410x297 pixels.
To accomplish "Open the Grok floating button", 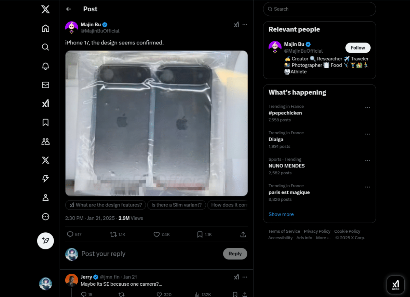I will [395, 285].
